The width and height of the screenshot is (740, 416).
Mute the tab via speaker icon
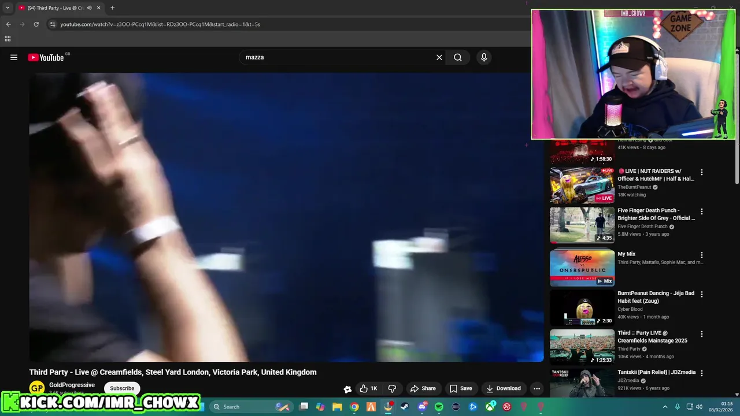pyautogui.click(x=89, y=8)
